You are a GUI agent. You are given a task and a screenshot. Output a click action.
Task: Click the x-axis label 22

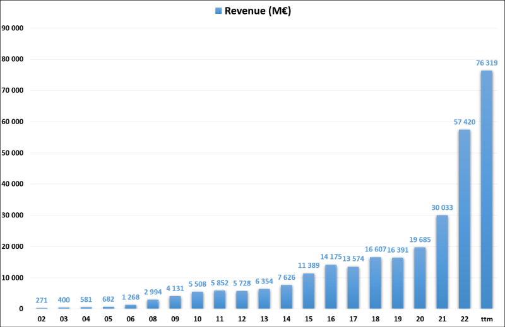(465, 319)
